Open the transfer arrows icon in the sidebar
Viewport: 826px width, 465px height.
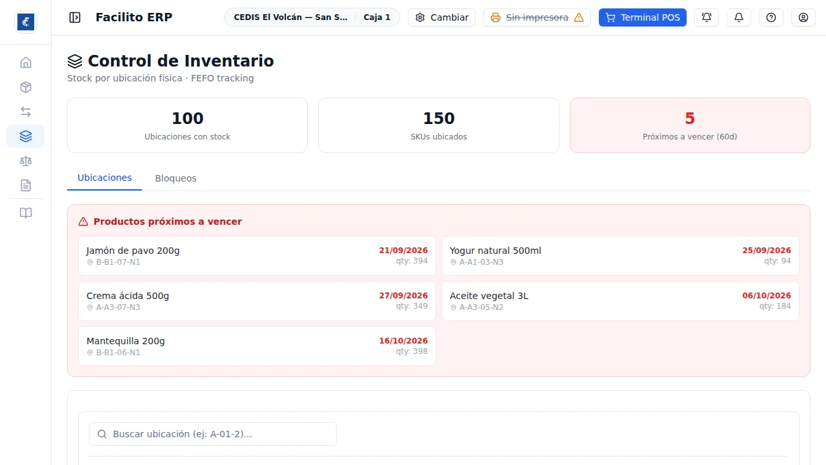tap(26, 112)
